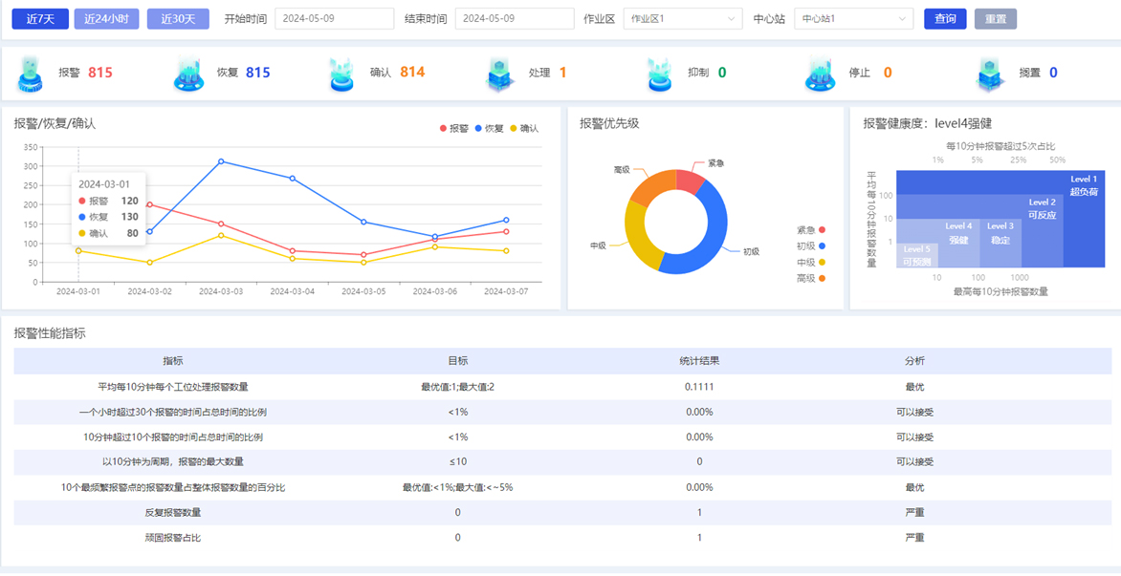Toggle 报警 series in line chart legend
1121x576 pixels.
click(x=454, y=128)
